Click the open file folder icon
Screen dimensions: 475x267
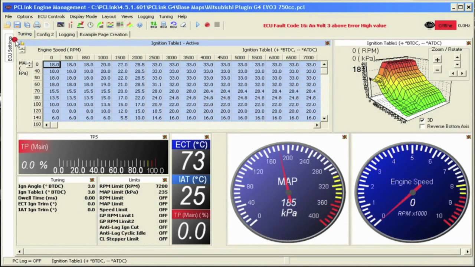click(7, 25)
